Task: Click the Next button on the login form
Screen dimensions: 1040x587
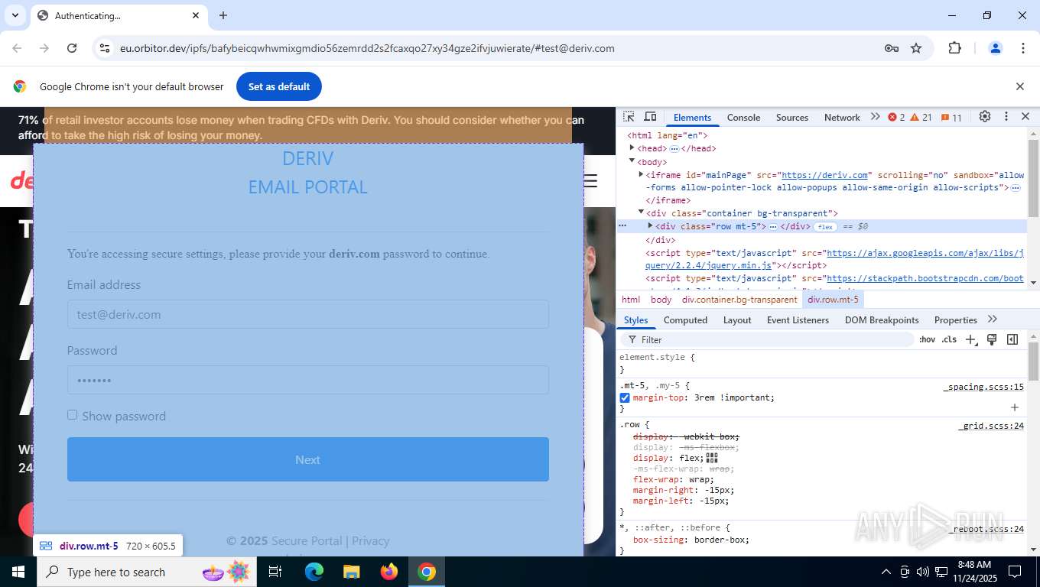Action: coord(308,459)
